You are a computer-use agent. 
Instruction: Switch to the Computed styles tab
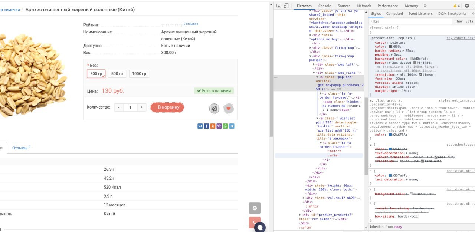click(x=394, y=14)
